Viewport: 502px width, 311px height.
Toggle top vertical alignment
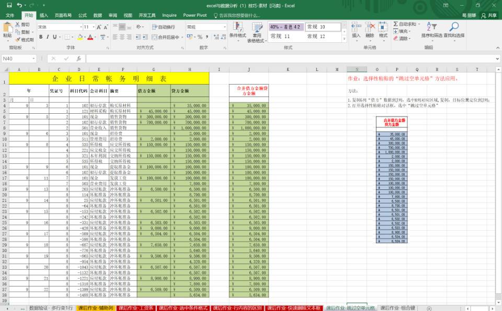pyautogui.click(x=115, y=27)
